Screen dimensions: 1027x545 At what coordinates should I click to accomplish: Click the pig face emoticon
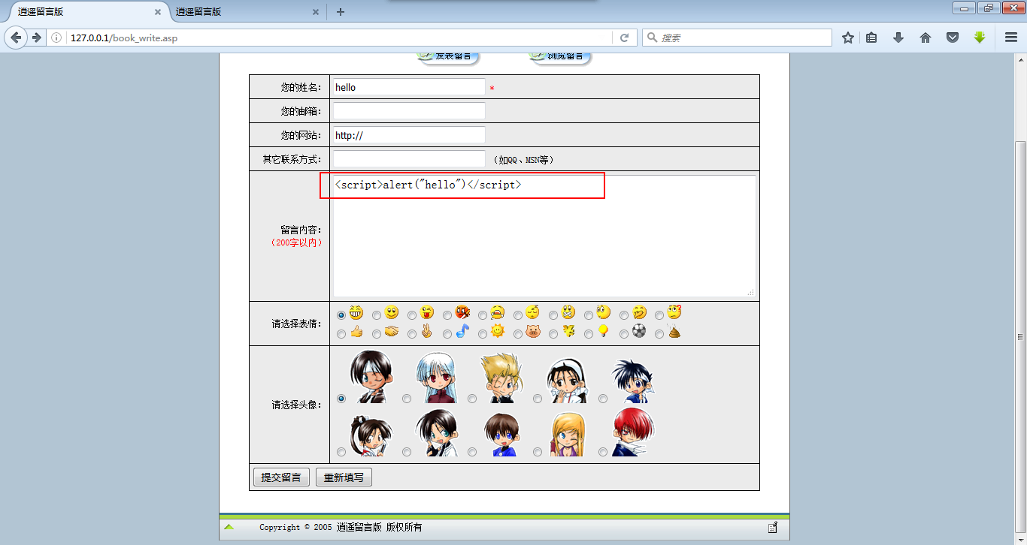pos(533,331)
